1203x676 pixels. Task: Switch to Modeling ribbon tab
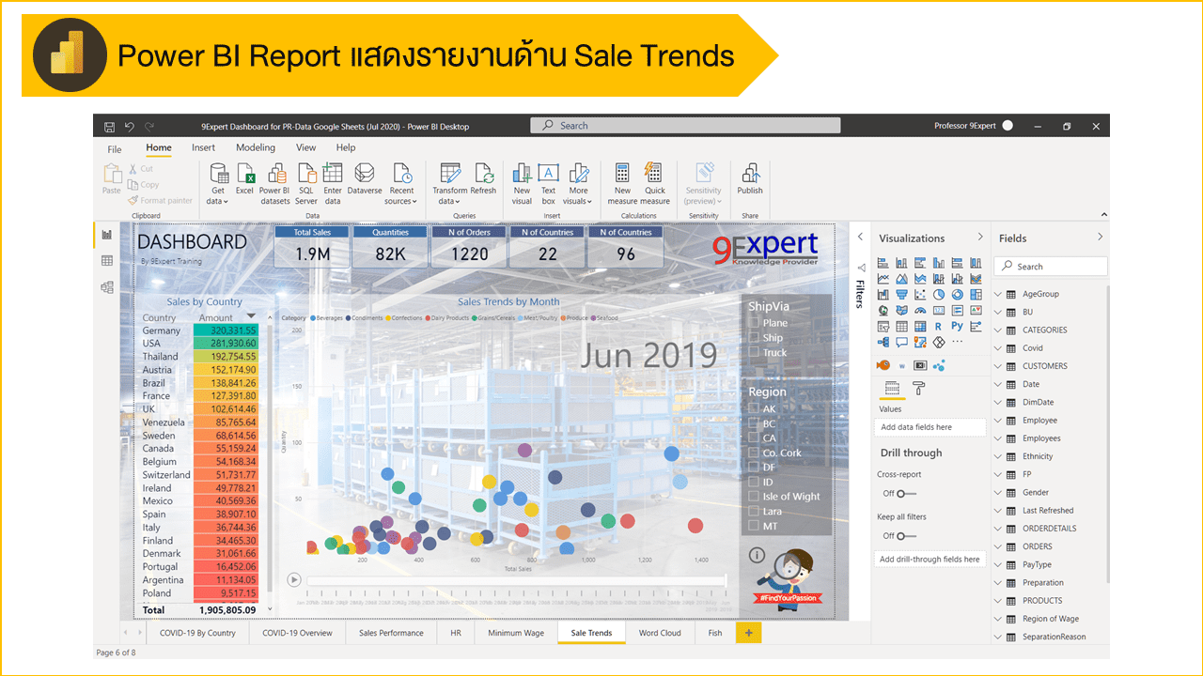click(256, 147)
